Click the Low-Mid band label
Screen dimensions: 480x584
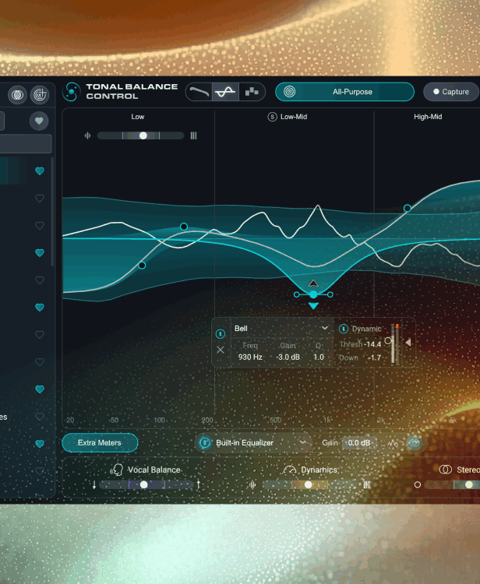[294, 117]
